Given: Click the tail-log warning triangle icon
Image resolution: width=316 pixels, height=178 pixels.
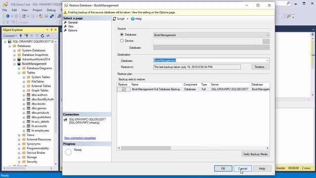Looking at the screenshot, I should pyautogui.click(x=65, y=12).
